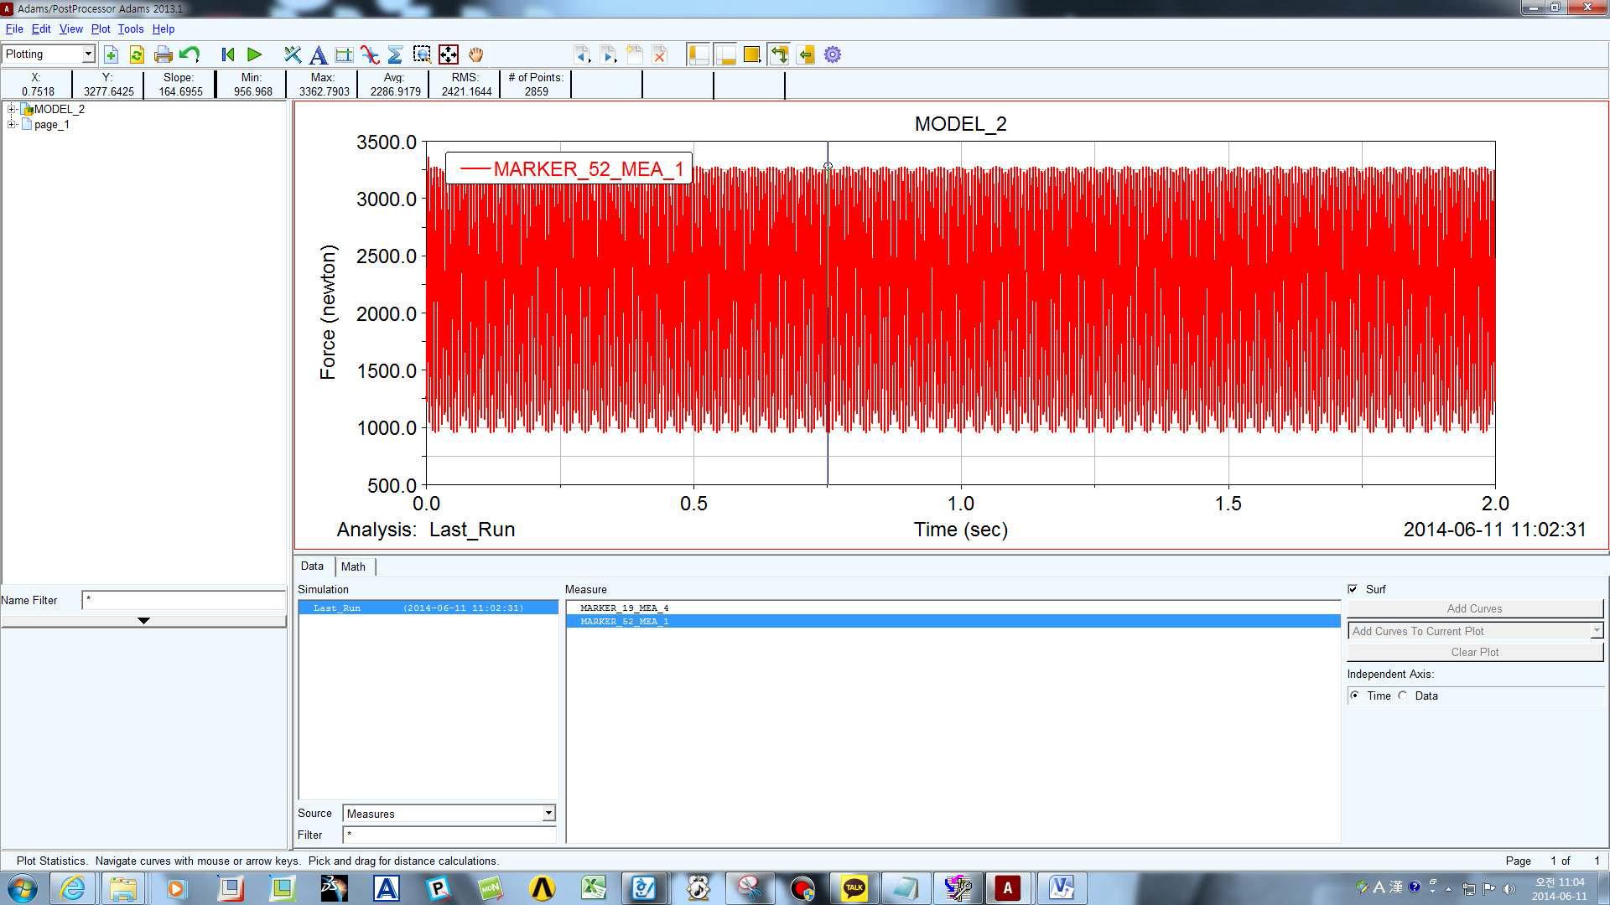Expand the page_1 tree node
Image resolution: width=1610 pixels, height=905 pixels.
pos(12,124)
